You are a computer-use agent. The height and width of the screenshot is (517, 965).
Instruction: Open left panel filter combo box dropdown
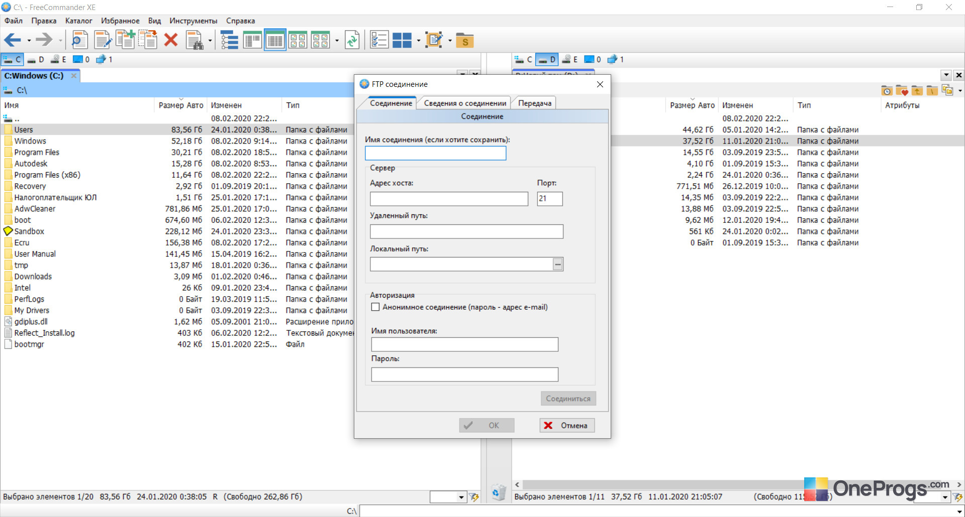[x=461, y=497]
